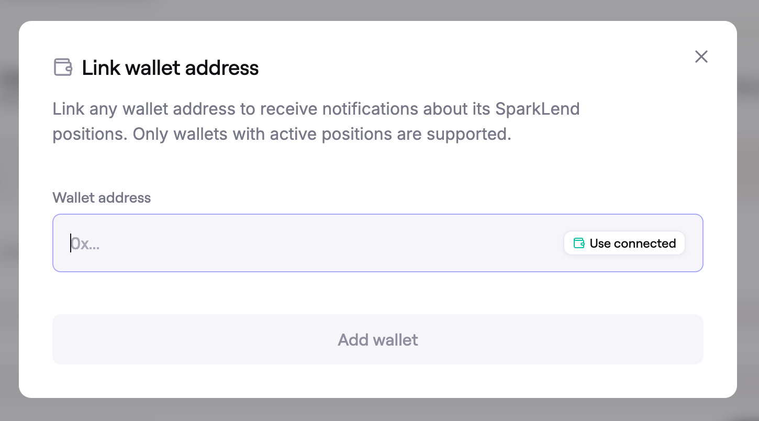The image size is (759, 421).
Task: Click the dimmed backdrop right of the dialog
Action: (748, 209)
